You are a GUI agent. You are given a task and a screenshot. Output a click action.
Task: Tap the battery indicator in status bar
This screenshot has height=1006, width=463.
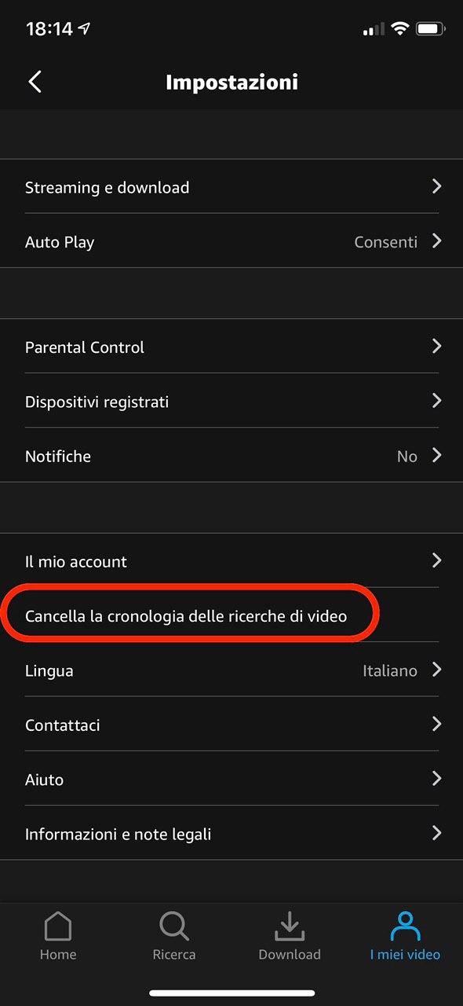[431, 29]
